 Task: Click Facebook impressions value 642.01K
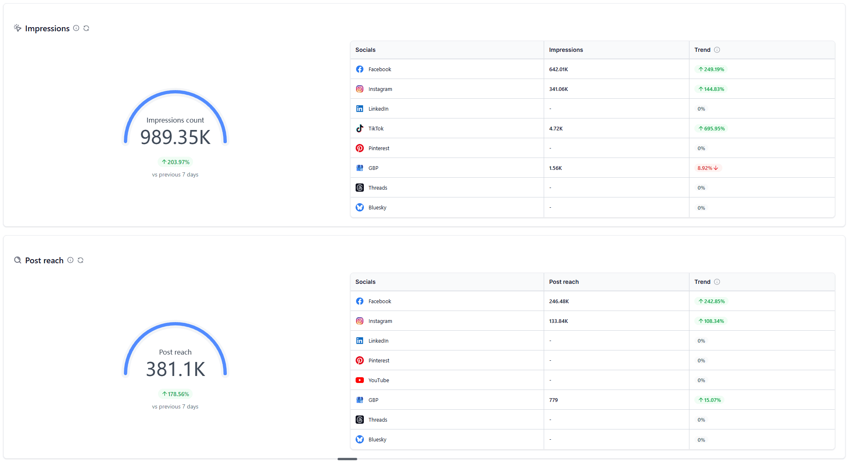559,69
